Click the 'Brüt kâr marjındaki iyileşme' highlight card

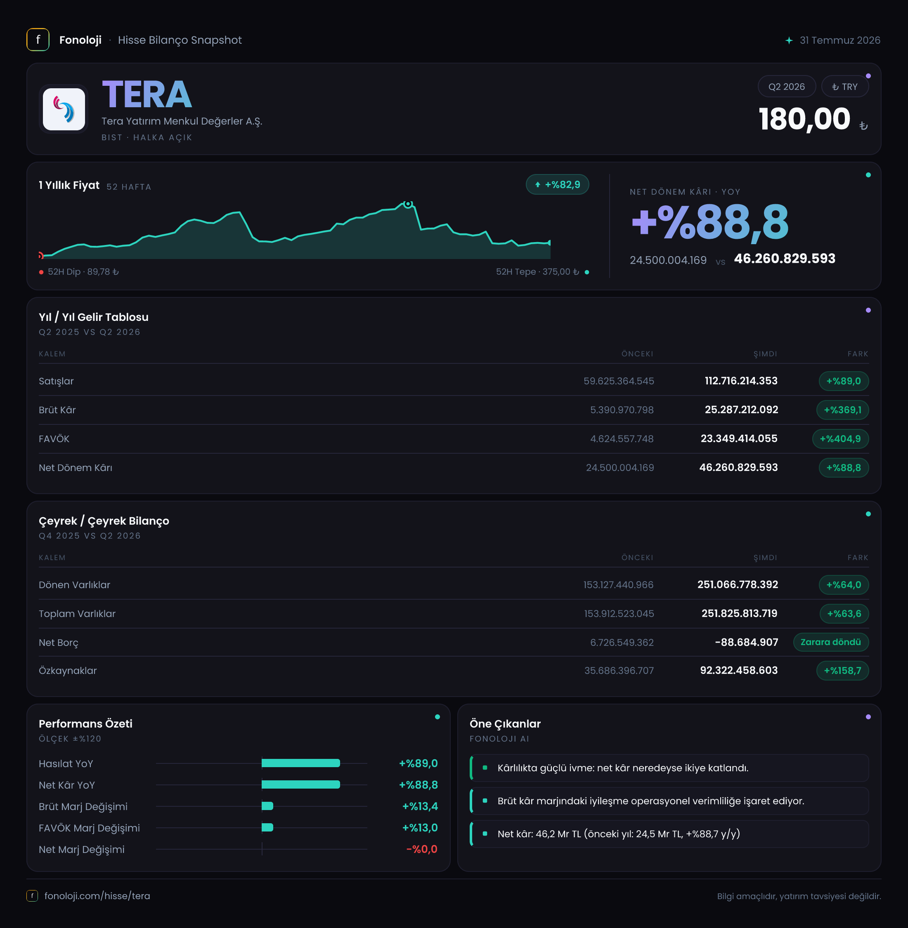pyautogui.click(x=669, y=801)
